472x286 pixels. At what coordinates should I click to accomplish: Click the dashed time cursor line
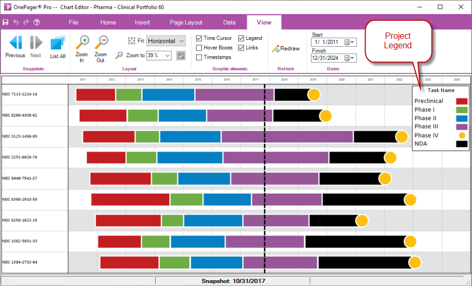[x=265, y=178]
